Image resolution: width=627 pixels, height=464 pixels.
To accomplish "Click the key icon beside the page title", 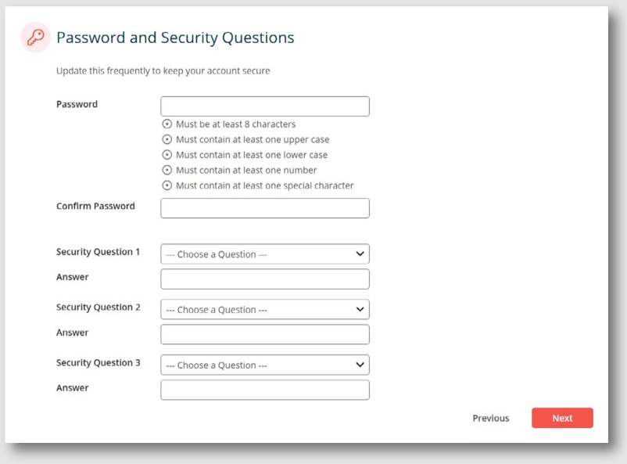I will coord(34,38).
